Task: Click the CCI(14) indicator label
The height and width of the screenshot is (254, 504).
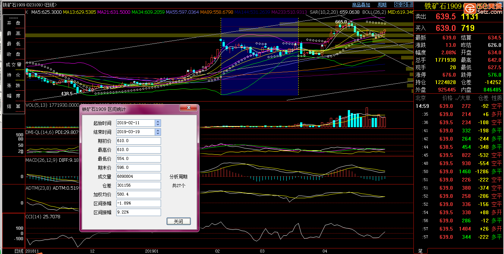Action: pyautogui.click(x=34, y=216)
